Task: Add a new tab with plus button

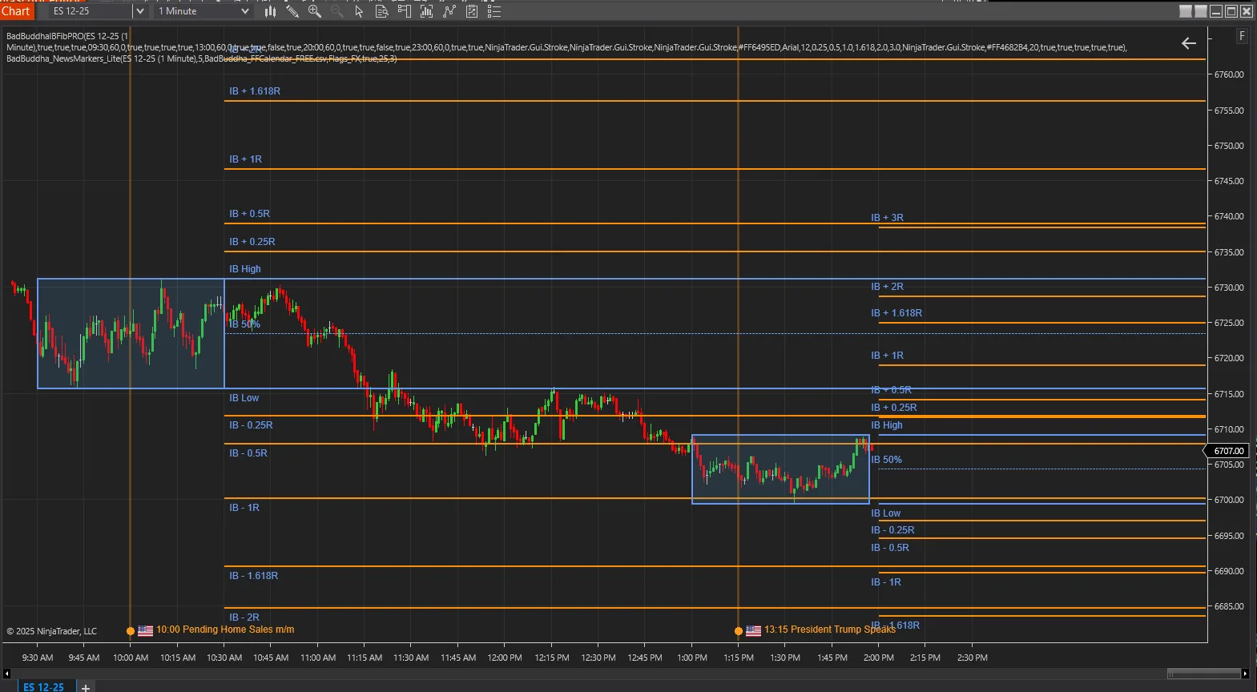Action: coord(86,687)
